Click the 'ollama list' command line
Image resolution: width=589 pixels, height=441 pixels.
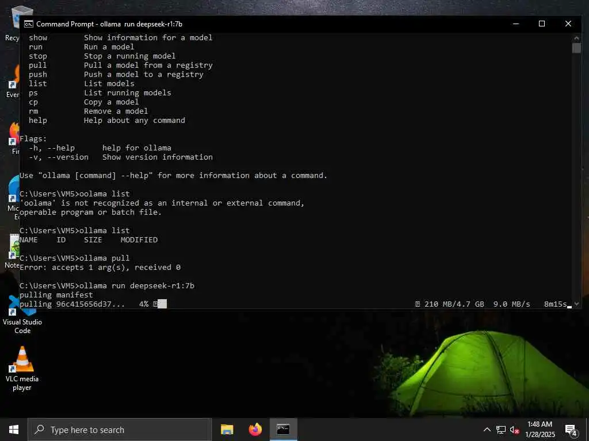(75, 231)
